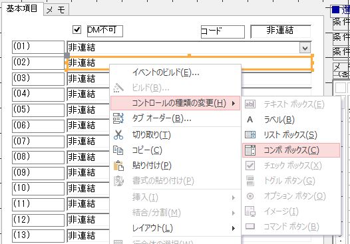
Task: Select 貼り付け(P) from context menu
Action: (x=176, y=166)
